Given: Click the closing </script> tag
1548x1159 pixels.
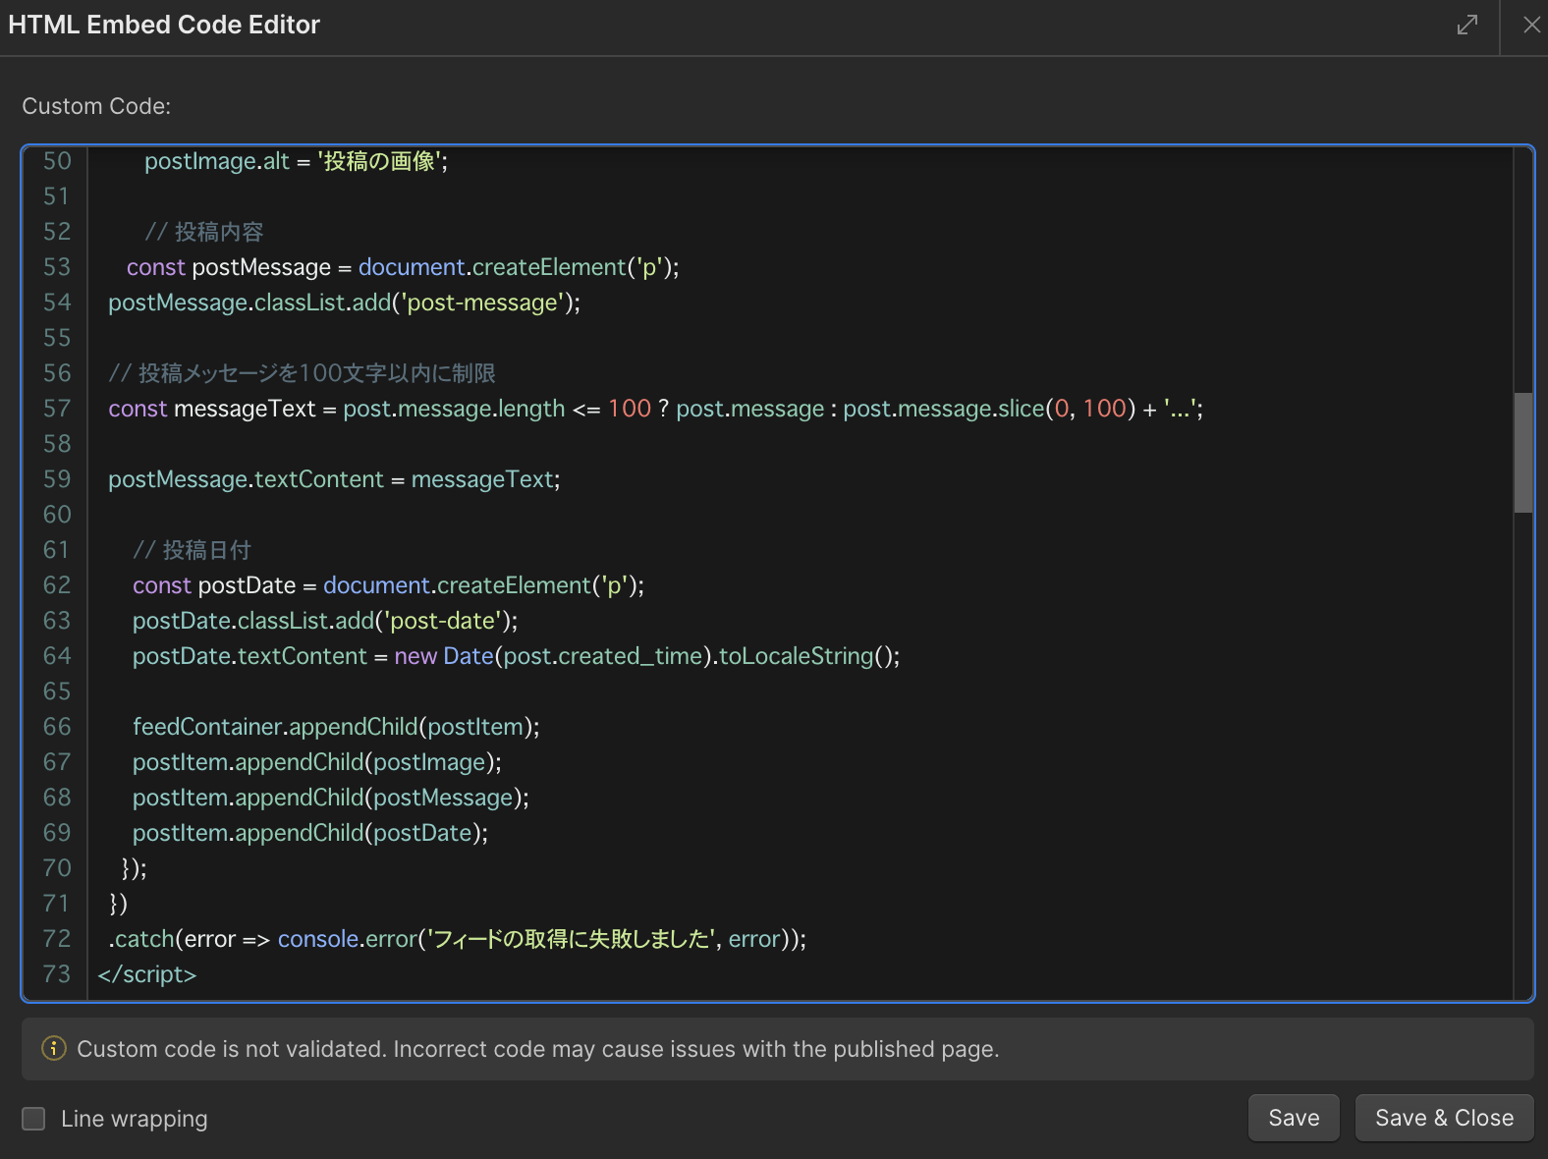Looking at the screenshot, I should pos(147,974).
